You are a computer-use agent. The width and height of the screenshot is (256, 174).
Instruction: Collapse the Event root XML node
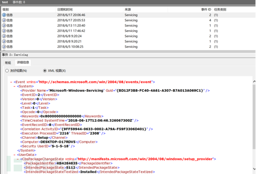tap(11, 82)
